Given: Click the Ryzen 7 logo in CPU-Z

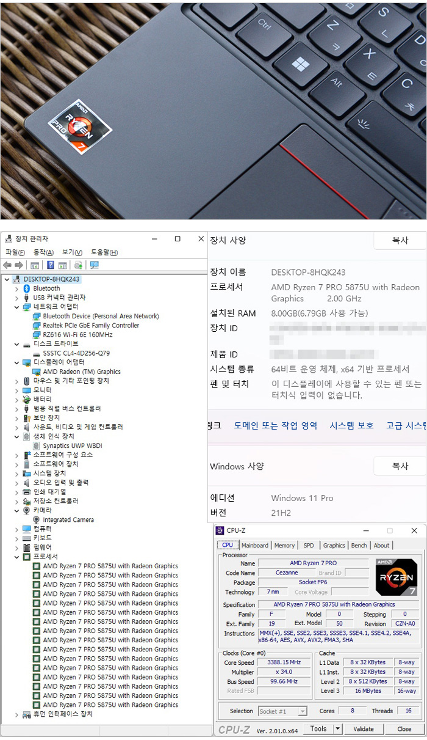Looking at the screenshot, I should click(396, 578).
